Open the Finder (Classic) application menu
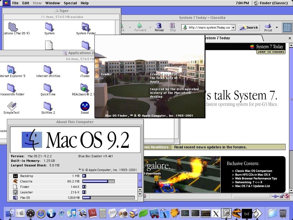 click(271, 3)
